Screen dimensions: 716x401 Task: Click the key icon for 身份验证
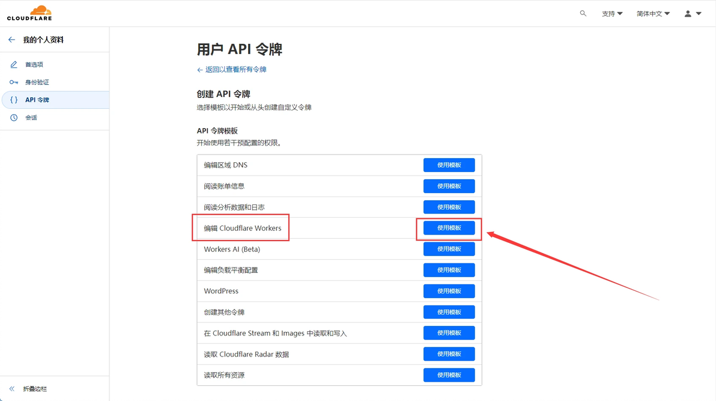click(x=14, y=82)
